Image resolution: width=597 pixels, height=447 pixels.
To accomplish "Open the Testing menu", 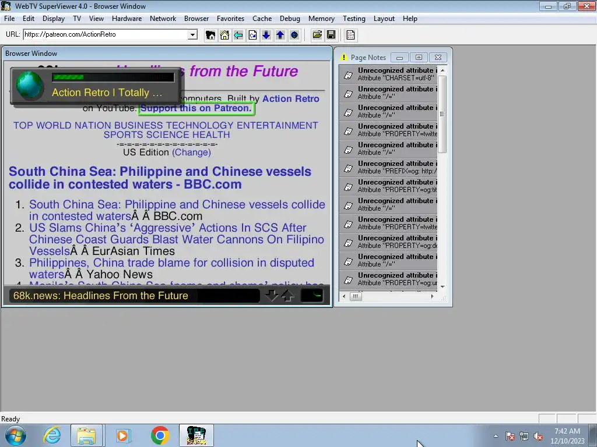I will tap(354, 19).
